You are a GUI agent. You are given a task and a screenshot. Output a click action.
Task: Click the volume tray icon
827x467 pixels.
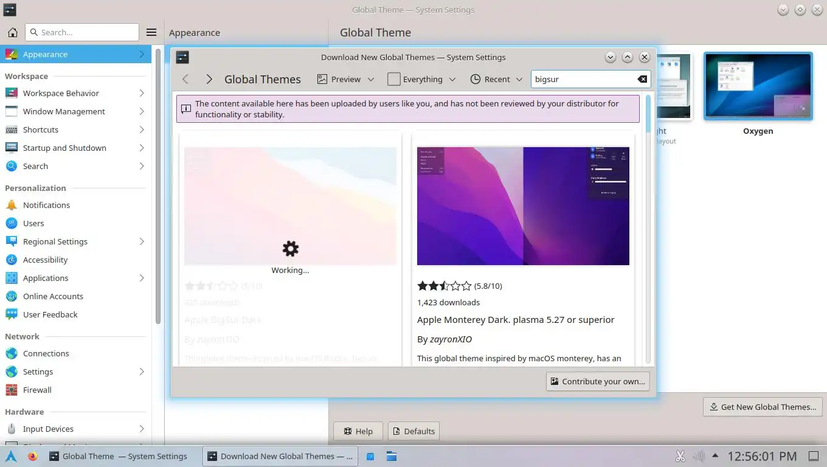click(698, 456)
